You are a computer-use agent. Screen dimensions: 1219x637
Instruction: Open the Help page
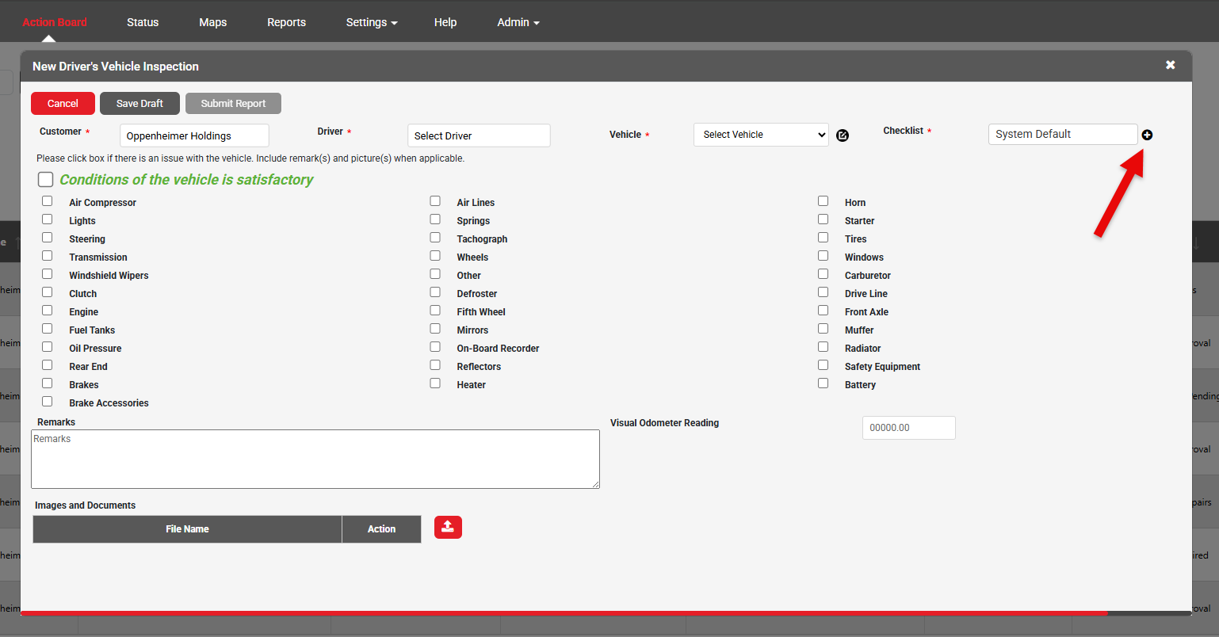445,22
